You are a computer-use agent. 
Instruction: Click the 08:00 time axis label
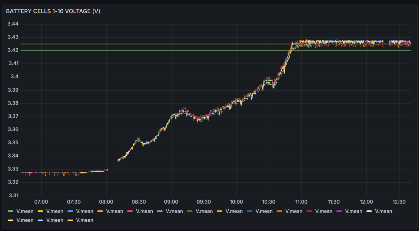pos(106,202)
